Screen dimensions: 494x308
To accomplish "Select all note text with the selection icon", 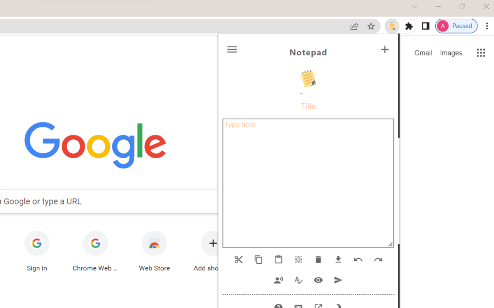I will point(298,259).
